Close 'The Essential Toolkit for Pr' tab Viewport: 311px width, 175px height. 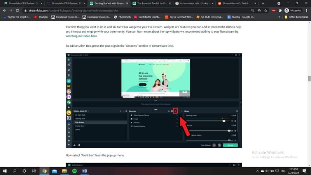pos(170,3)
